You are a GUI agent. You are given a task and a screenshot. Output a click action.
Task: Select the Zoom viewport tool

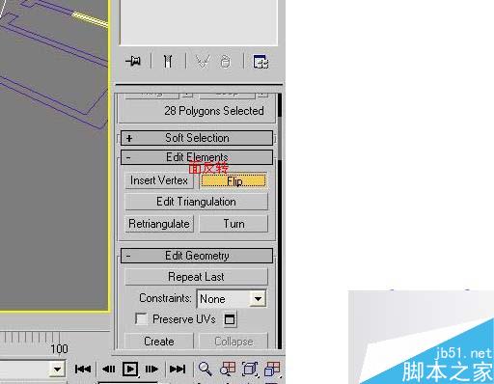[x=205, y=369]
